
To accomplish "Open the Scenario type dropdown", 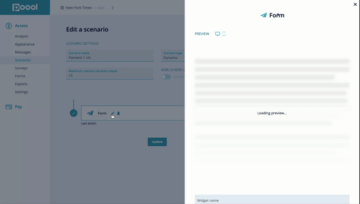I will pyautogui.click(x=173, y=55).
